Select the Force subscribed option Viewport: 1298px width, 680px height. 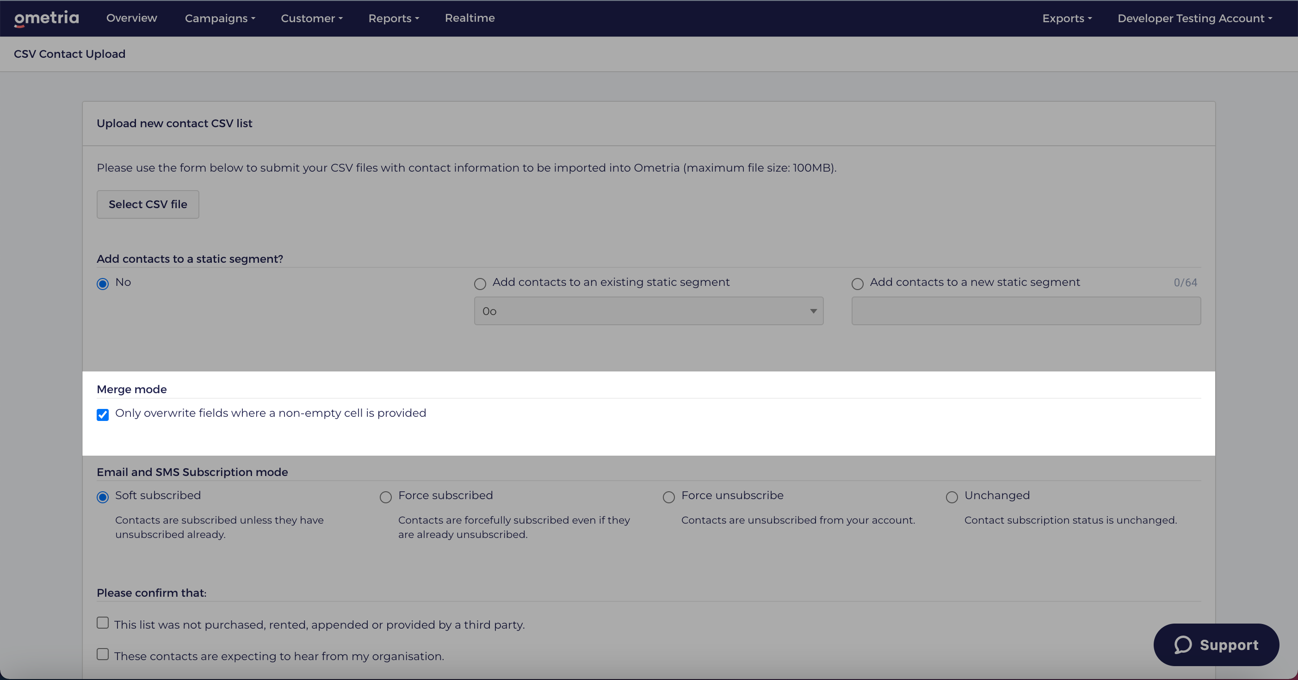[x=385, y=497]
